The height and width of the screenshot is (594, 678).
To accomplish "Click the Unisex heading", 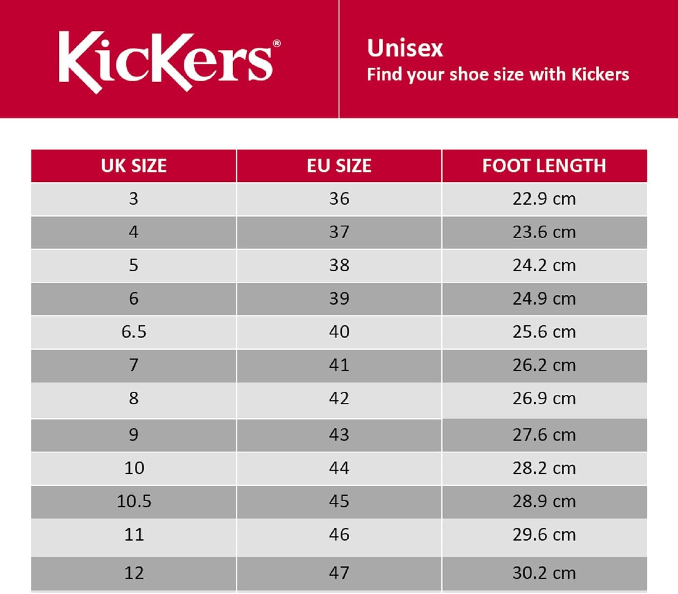I will [405, 48].
